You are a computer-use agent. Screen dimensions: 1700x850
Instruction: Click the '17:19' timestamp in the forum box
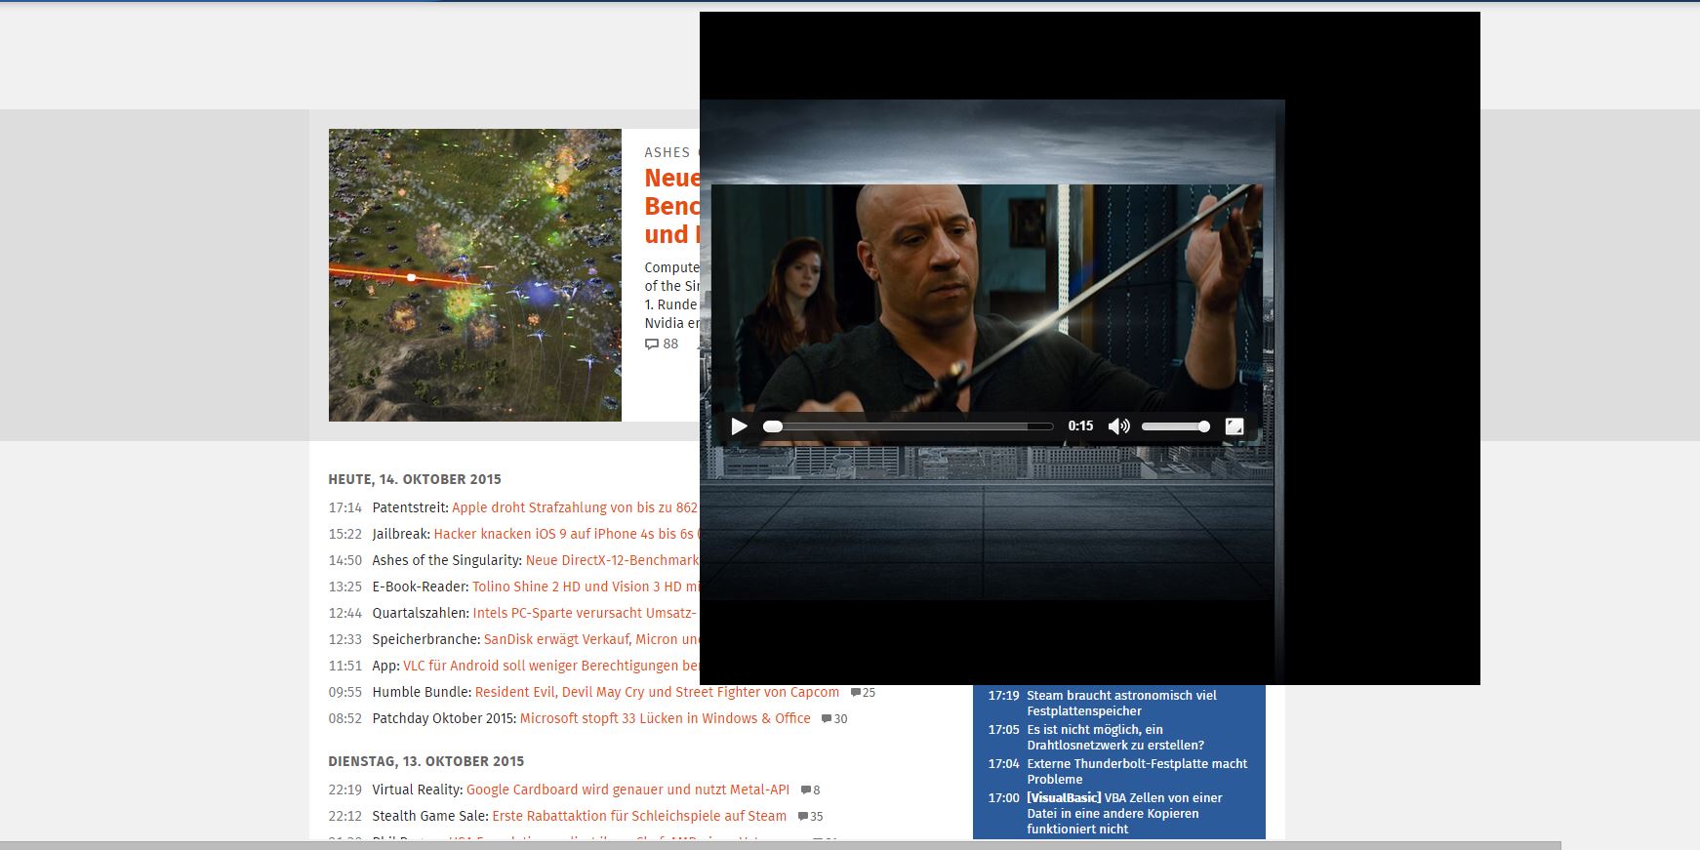pyautogui.click(x=1003, y=696)
